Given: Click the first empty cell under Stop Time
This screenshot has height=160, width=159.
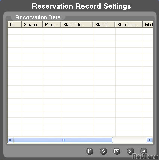Looking at the screenshot, I should point(129,31).
